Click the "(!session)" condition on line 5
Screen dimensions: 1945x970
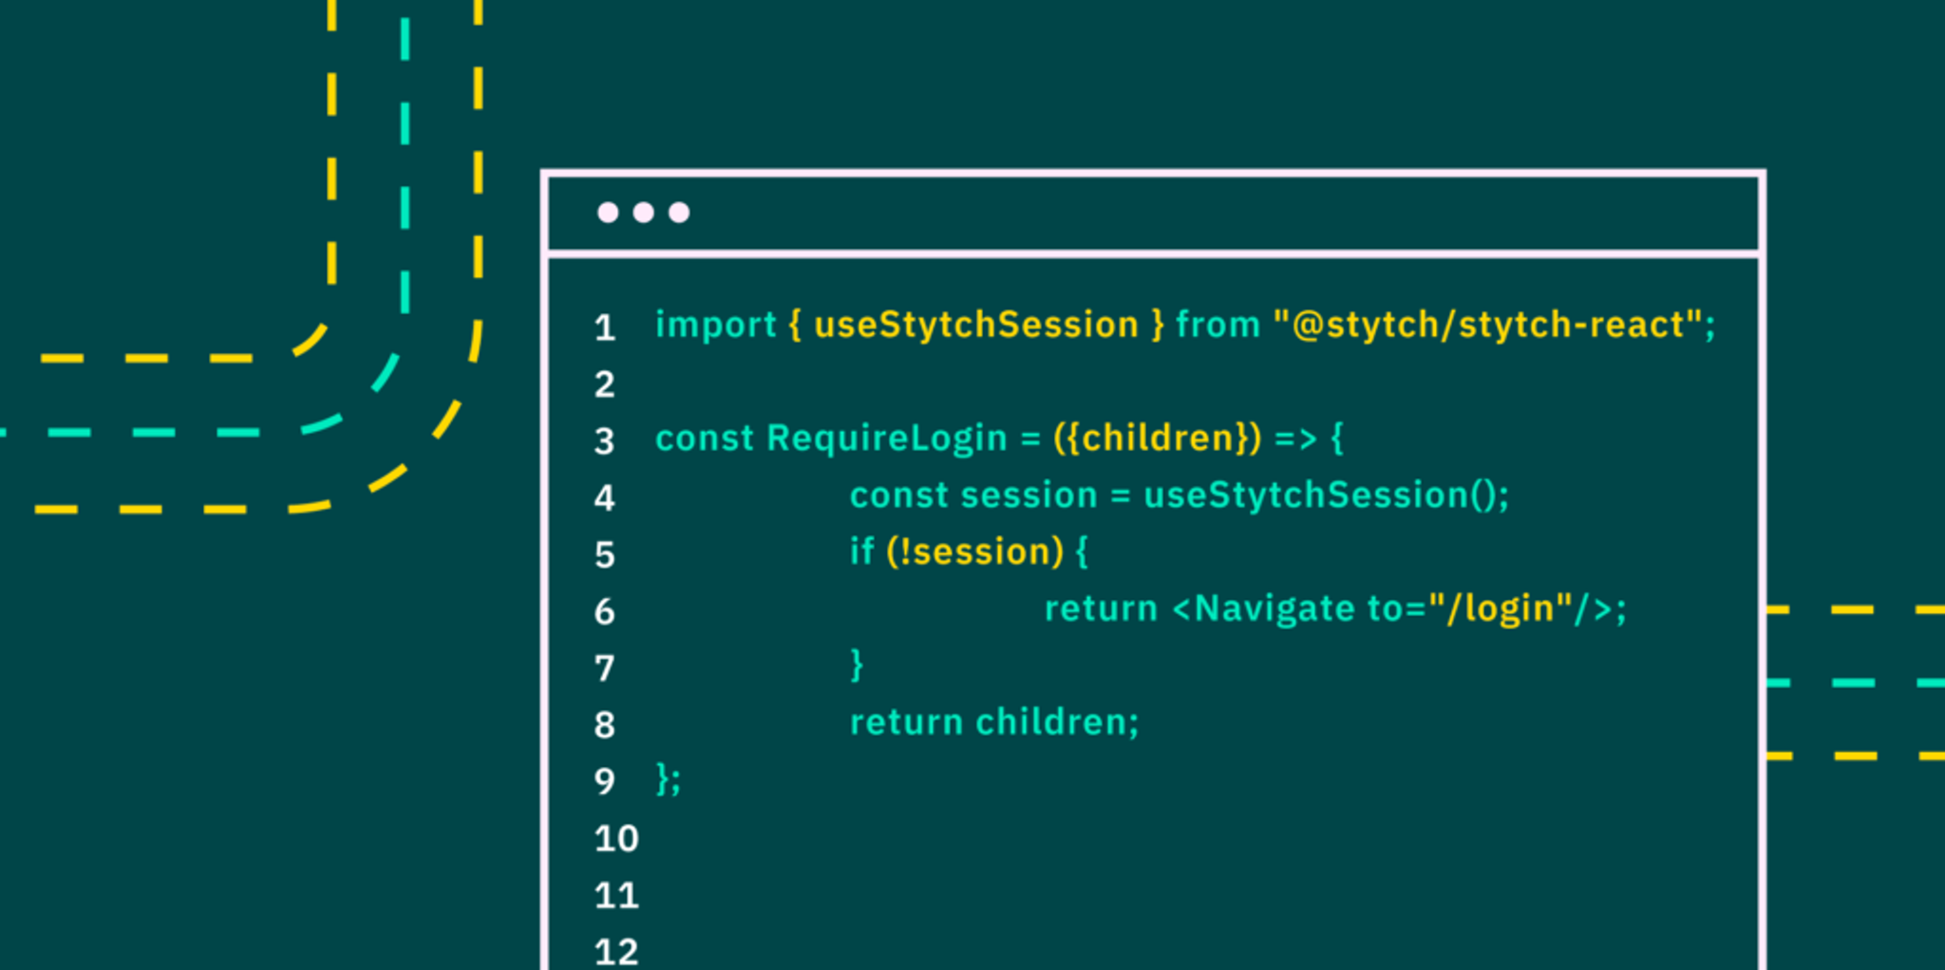click(x=974, y=552)
